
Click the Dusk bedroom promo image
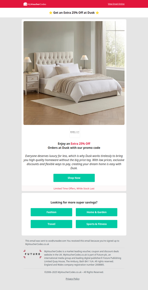74,73
